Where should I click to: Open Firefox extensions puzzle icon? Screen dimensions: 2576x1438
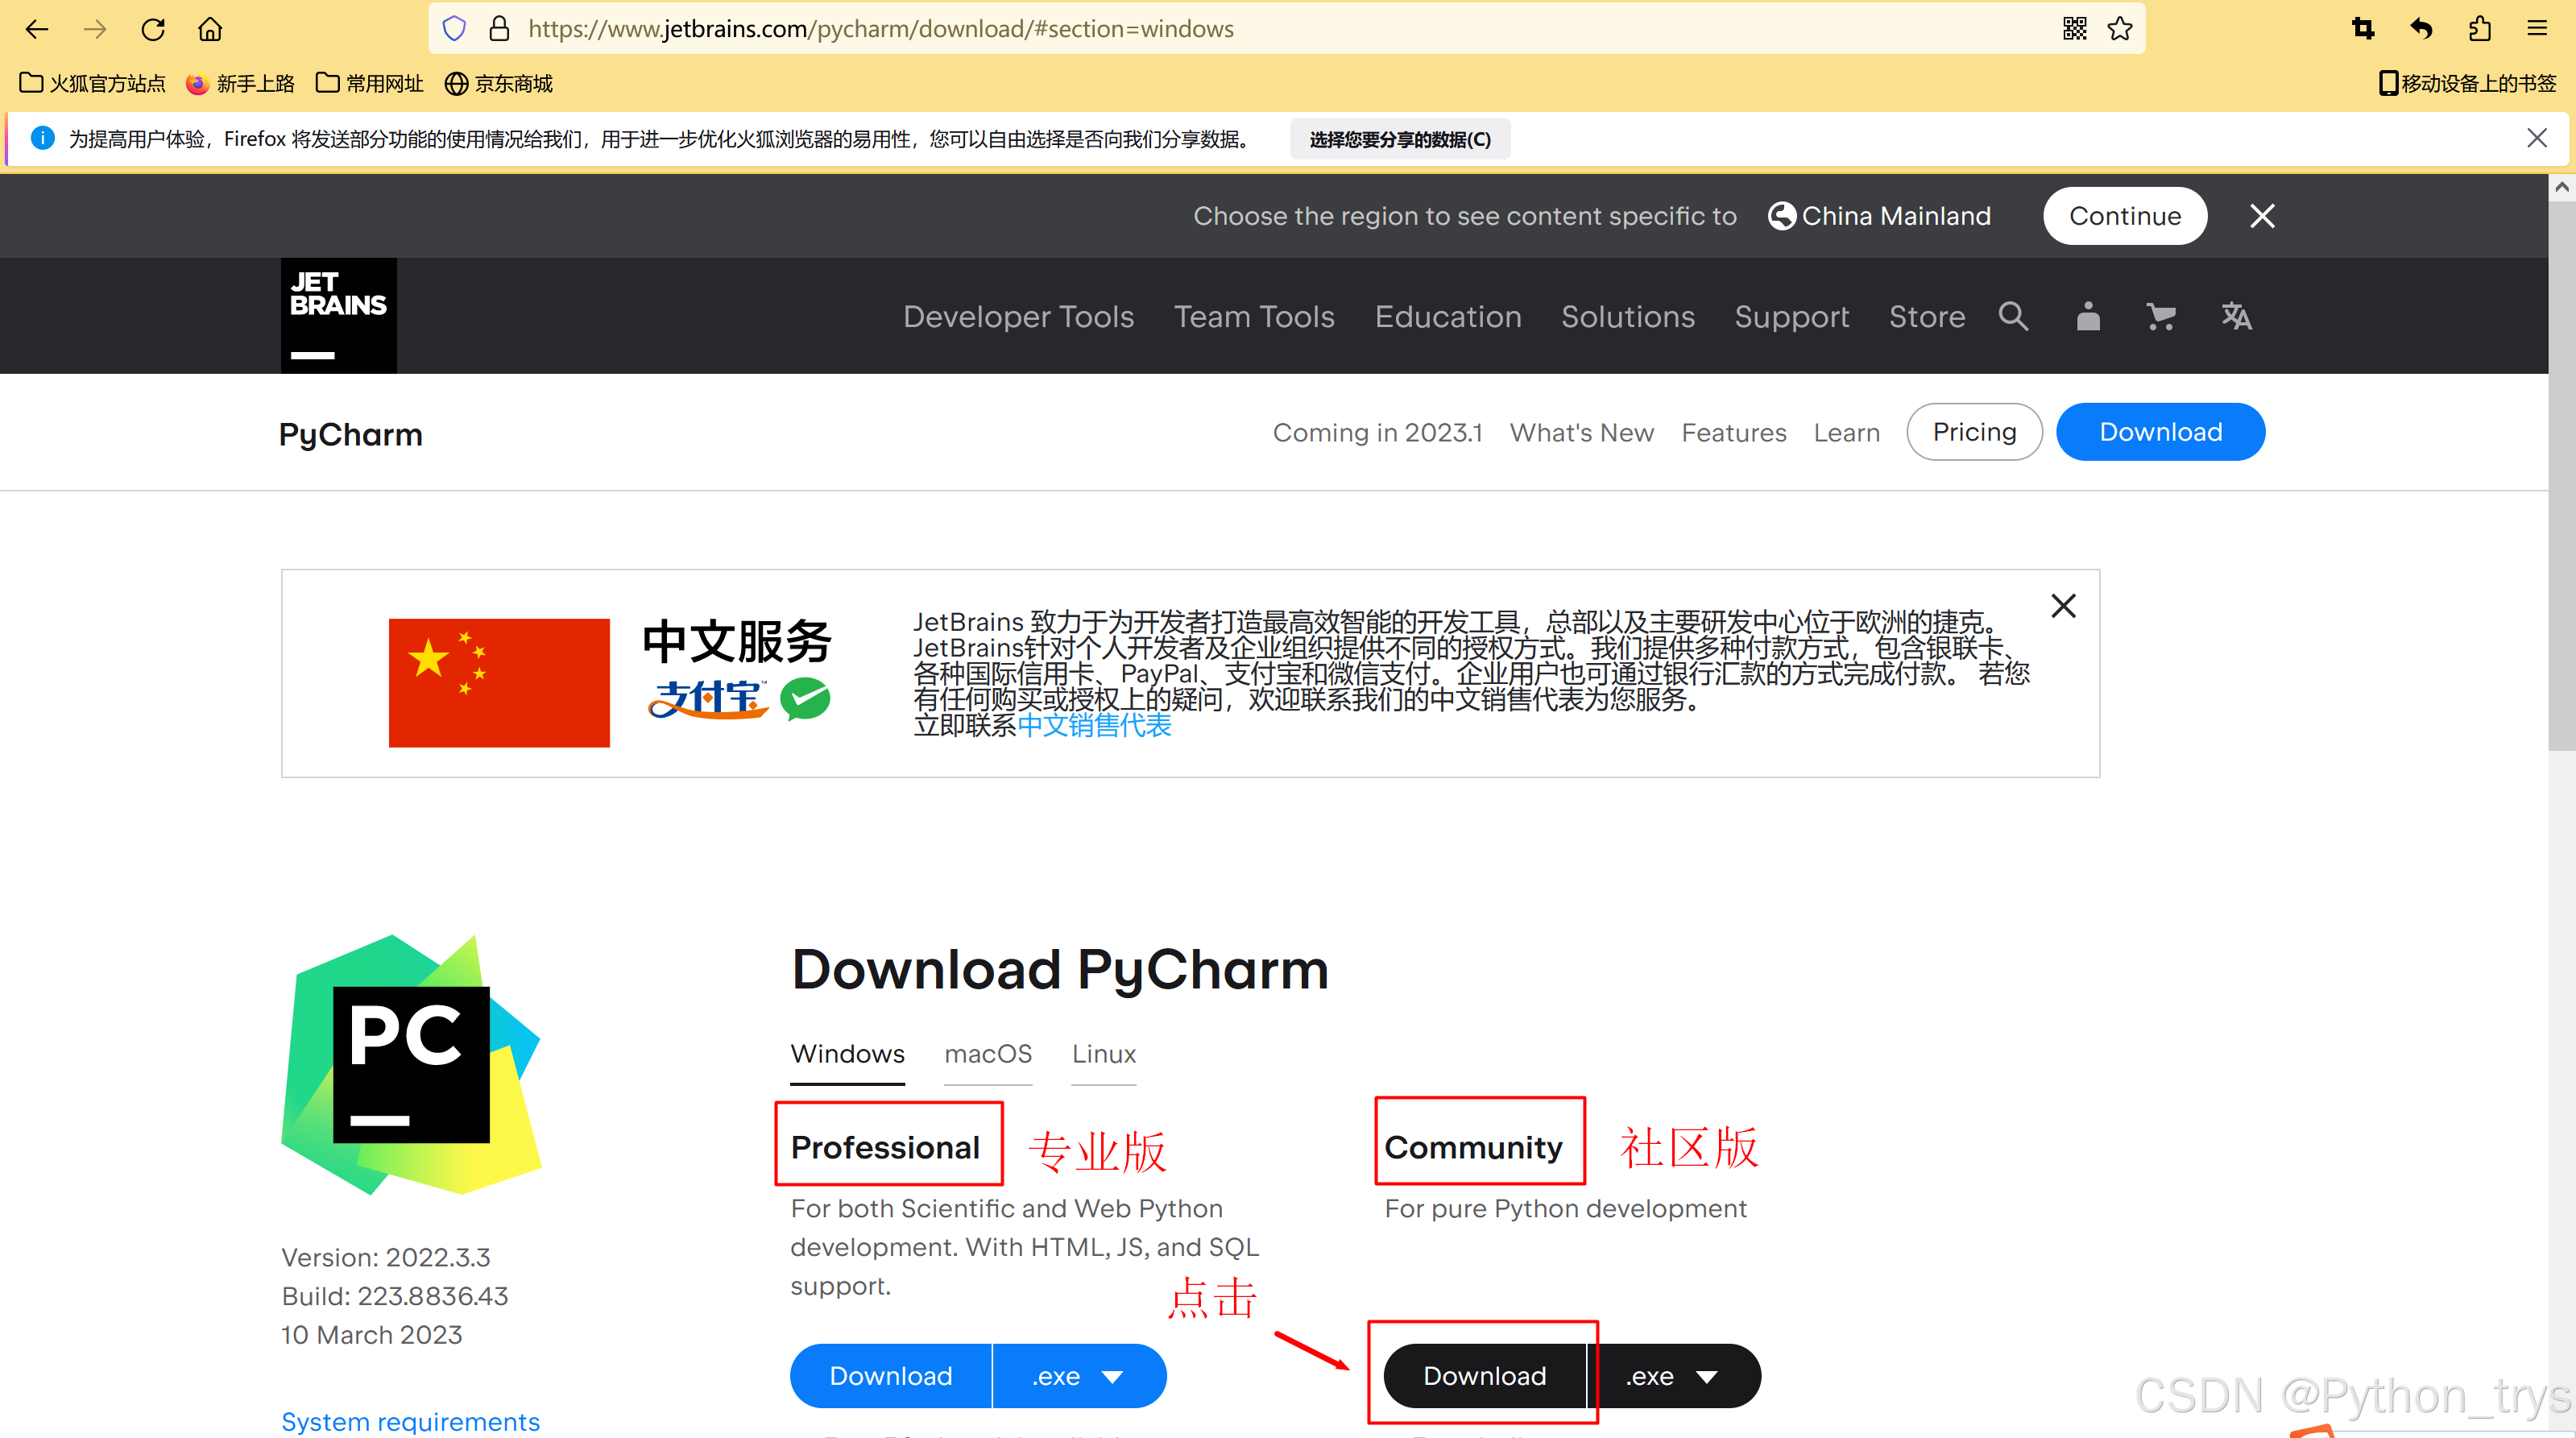coord(2479,29)
